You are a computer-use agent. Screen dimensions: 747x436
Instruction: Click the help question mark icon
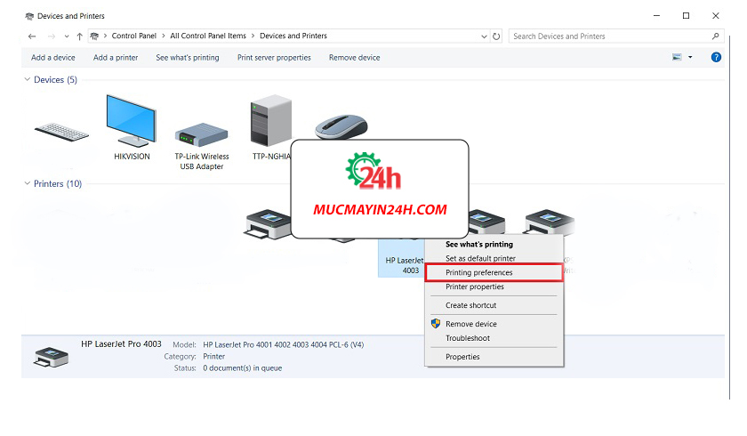[716, 57]
